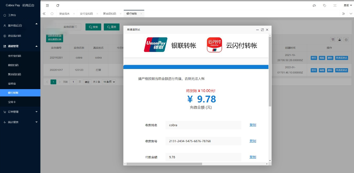Open the table column filter icon
Image resolution: width=354 pixels, height=173 pixels.
(333, 40)
